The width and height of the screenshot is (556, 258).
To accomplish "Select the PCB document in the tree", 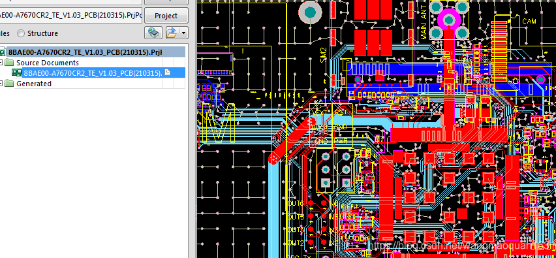I will click(93, 73).
